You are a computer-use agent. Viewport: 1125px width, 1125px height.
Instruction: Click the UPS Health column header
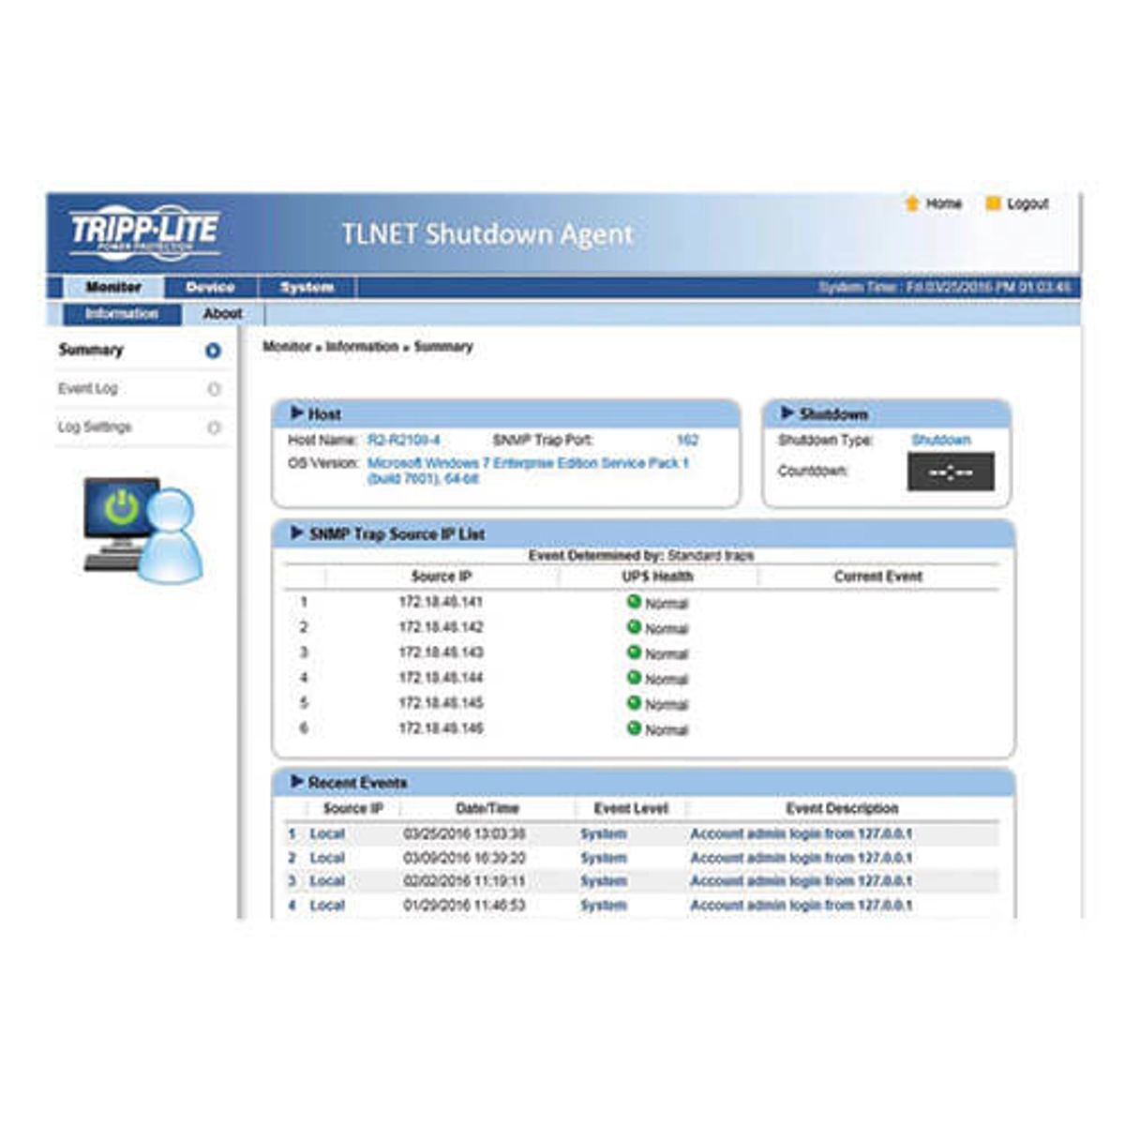(x=657, y=577)
